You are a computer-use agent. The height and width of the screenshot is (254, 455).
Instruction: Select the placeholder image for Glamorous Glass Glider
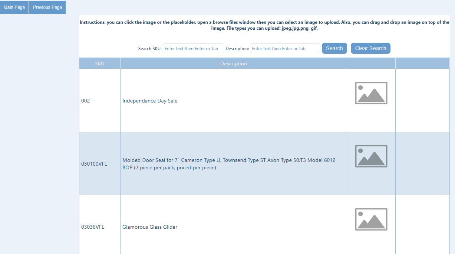[x=371, y=219]
